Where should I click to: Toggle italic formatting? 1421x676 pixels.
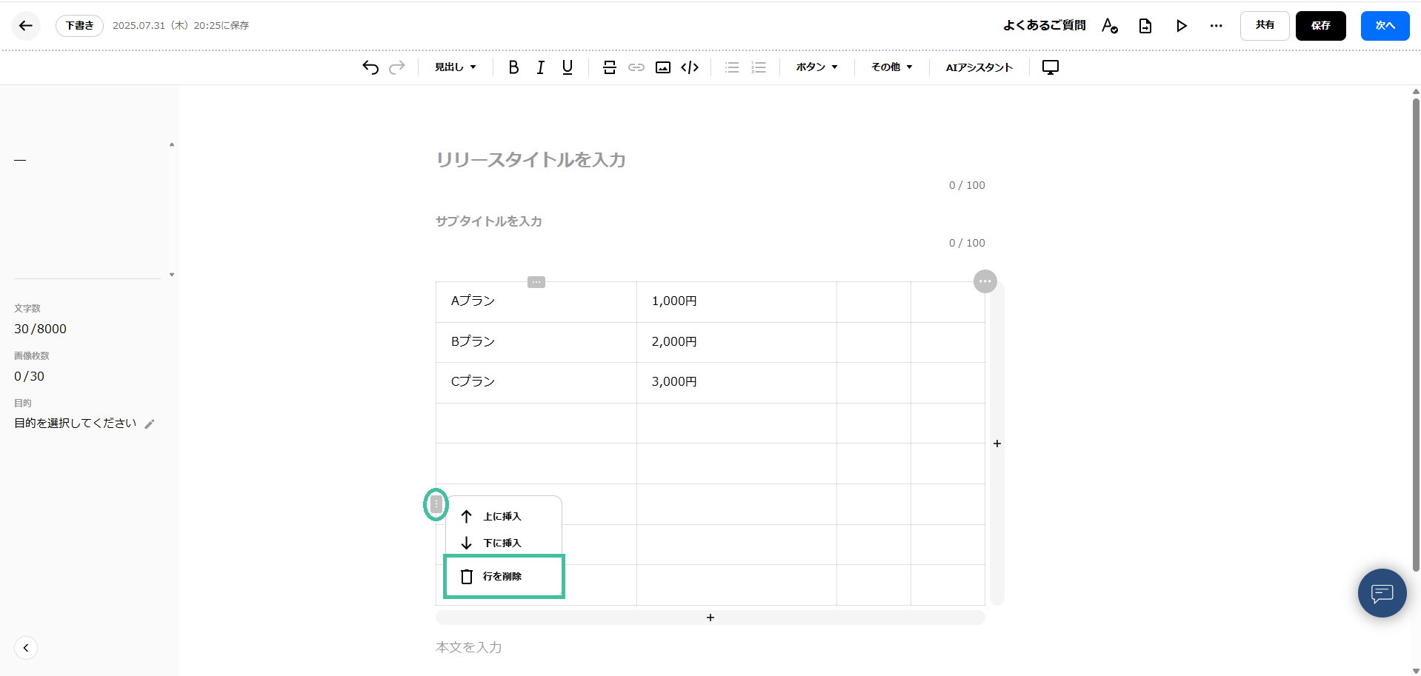click(540, 67)
